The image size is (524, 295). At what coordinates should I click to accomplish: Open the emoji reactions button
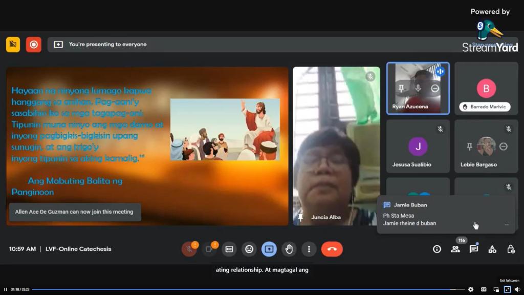[x=249, y=249]
